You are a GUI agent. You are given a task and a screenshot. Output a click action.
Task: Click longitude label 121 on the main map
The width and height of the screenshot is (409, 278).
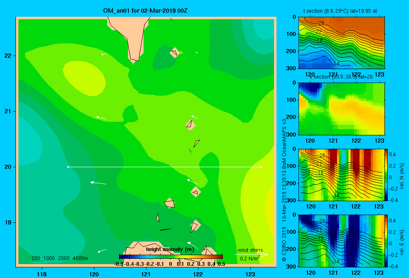point(146,274)
